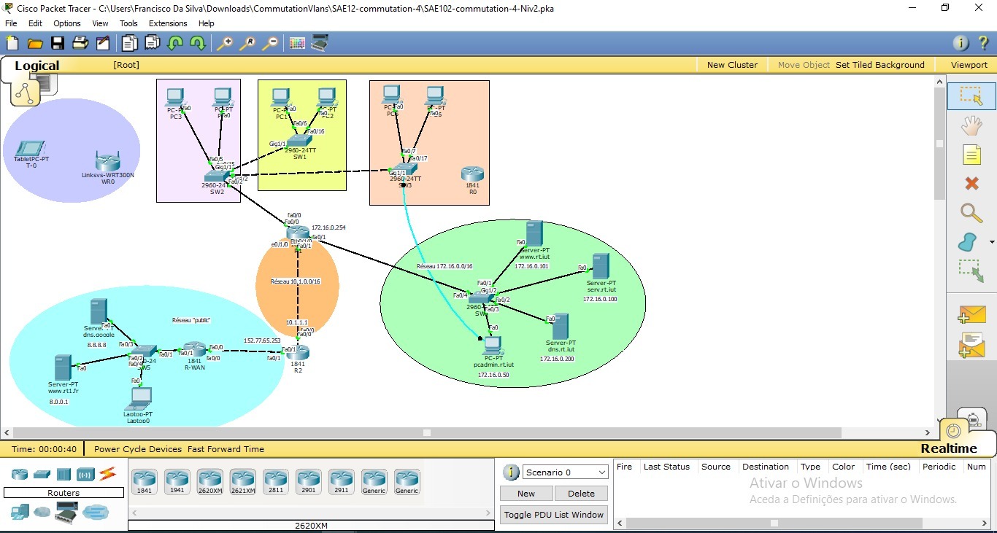Click the Add Simple PDU envelope icon
The image size is (997, 533).
point(971,314)
